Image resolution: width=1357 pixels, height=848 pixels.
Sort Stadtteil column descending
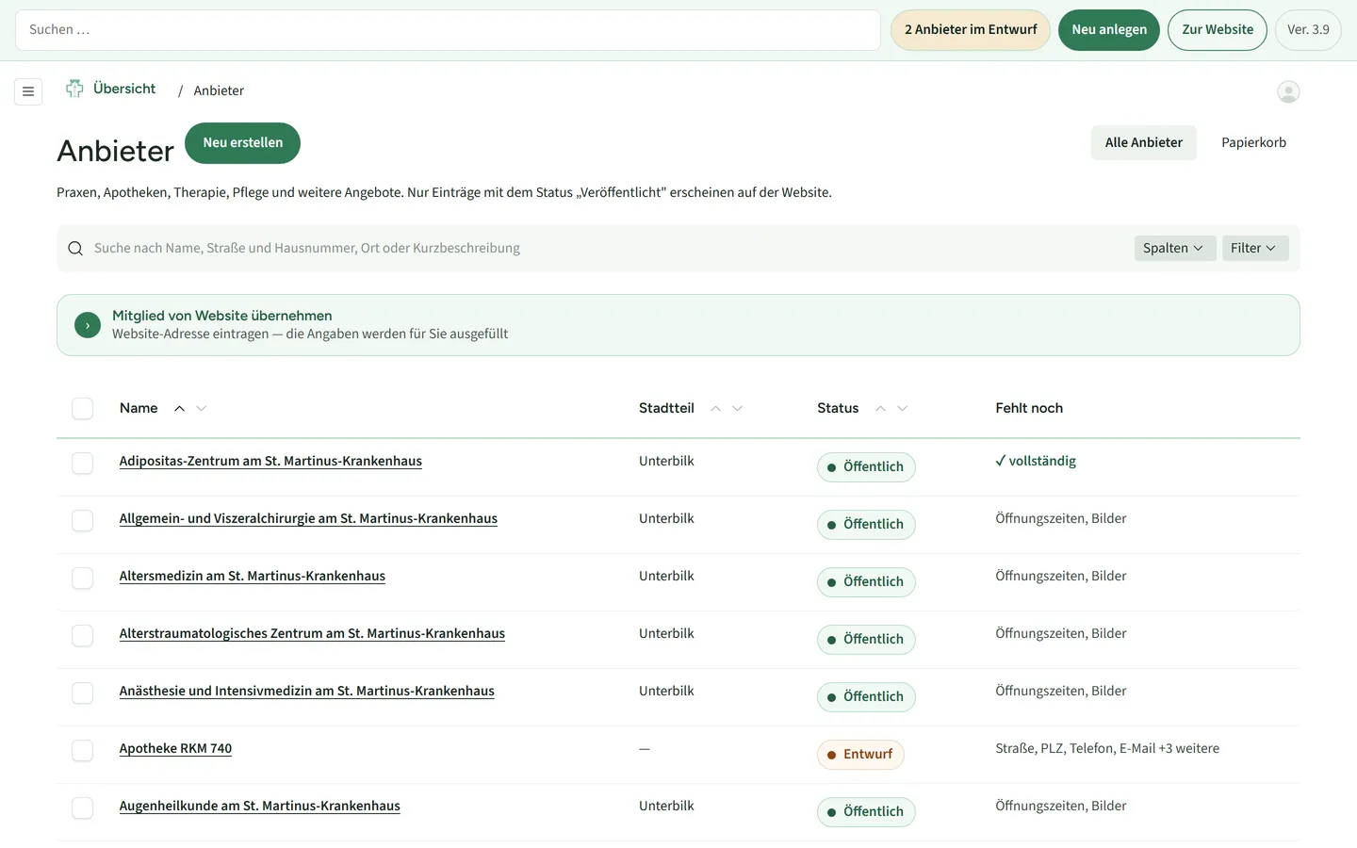click(x=737, y=408)
